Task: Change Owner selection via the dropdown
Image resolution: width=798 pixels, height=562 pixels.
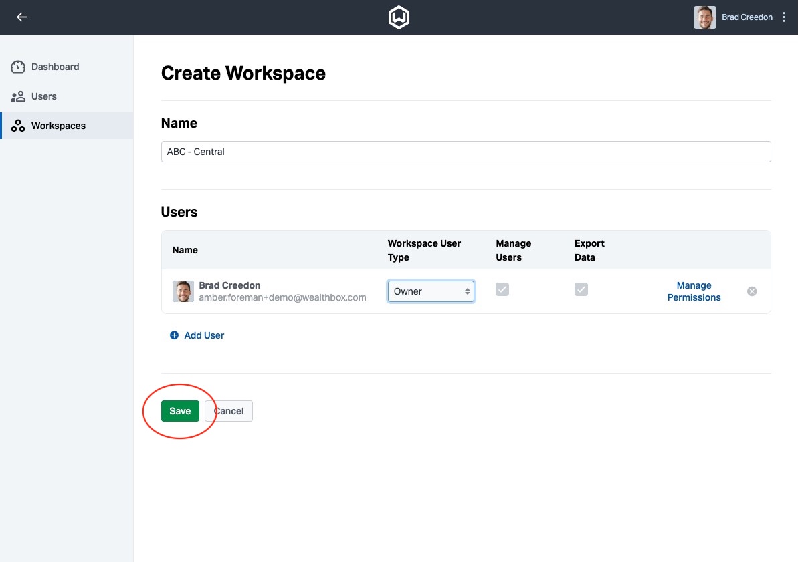Action: (x=431, y=291)
